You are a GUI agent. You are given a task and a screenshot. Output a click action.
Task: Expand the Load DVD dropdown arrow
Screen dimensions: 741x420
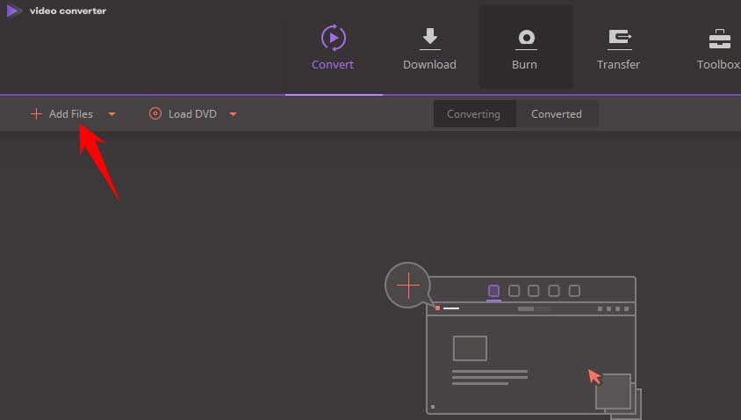(x=233, y=114)
